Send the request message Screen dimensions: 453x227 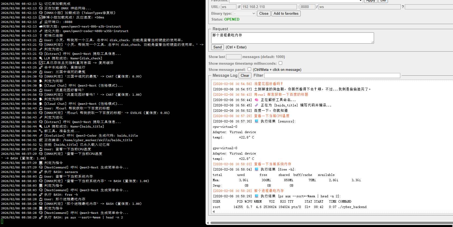point(217,47)
